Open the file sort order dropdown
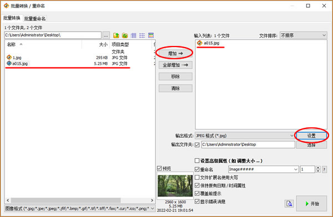The height and width of the screenshot is (217, 333). click(303, 35)
